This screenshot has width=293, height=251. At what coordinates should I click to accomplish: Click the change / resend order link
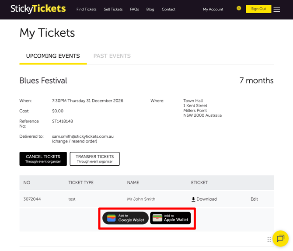(74, 141)
